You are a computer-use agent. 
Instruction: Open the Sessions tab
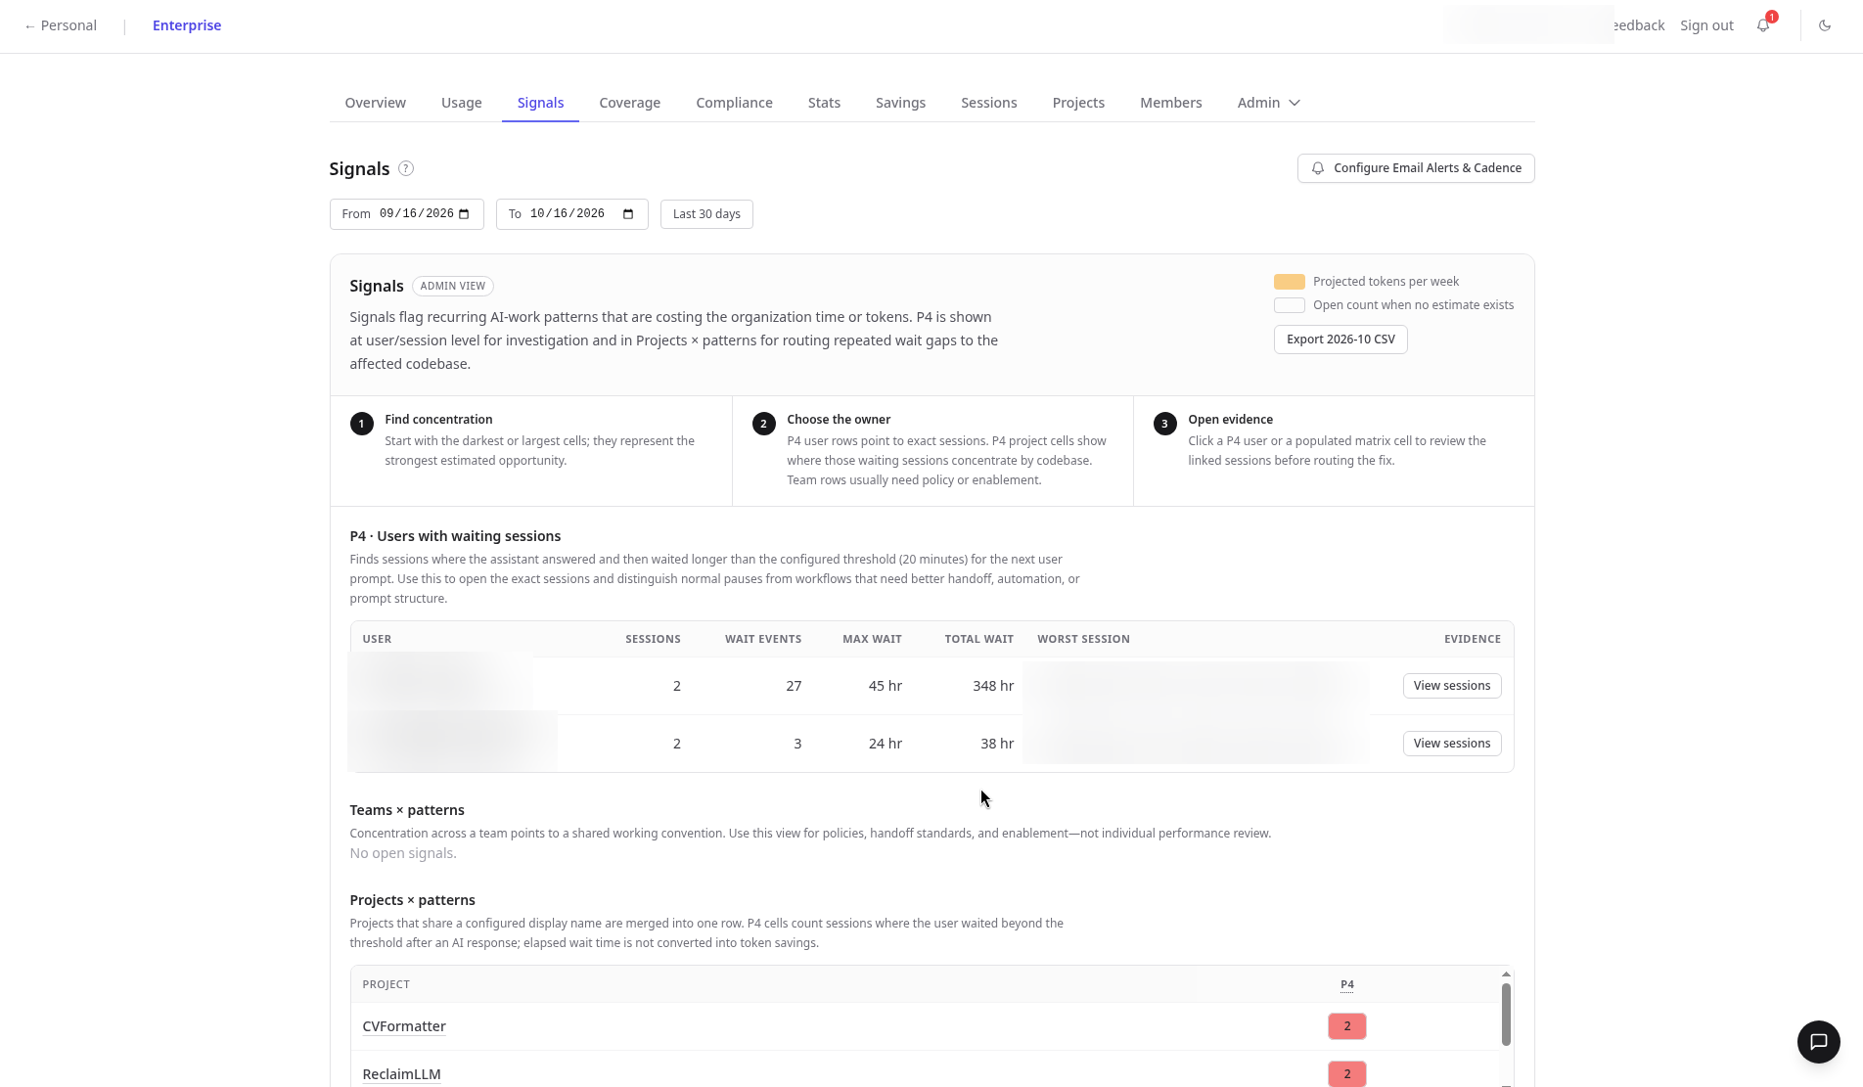point(988,103)
